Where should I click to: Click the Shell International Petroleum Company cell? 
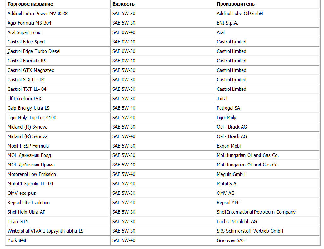256,212
